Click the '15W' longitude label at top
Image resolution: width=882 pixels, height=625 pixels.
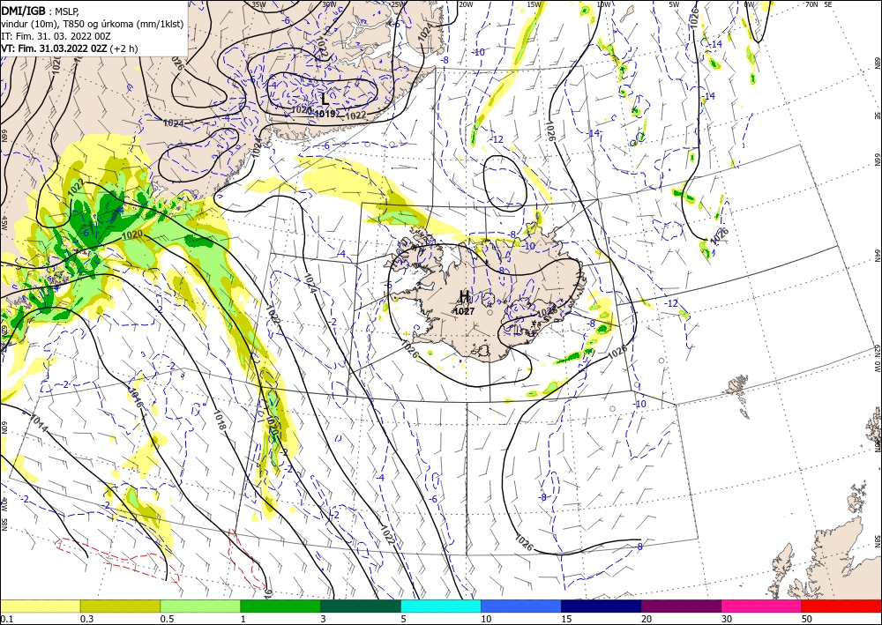click(534, 4)
